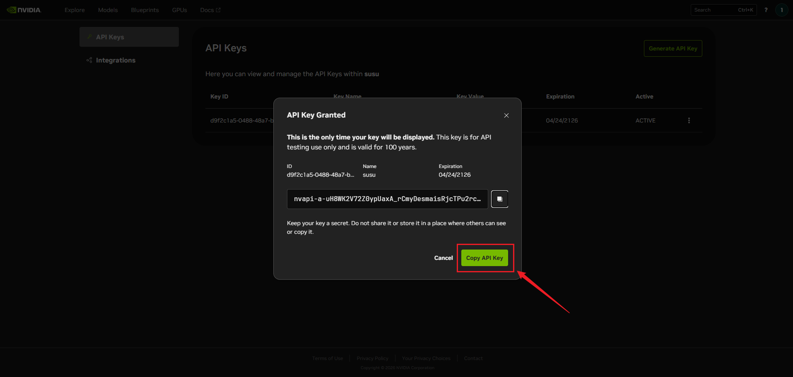Open the Docs external link
The image size is (793, 377).
tap(210, 10)
